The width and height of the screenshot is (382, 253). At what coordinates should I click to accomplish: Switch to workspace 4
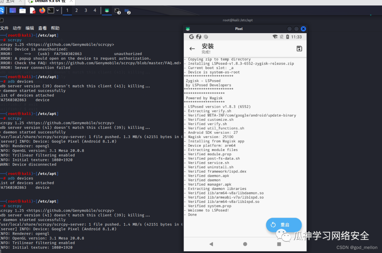pyautogui.click(x=95, y=11)
